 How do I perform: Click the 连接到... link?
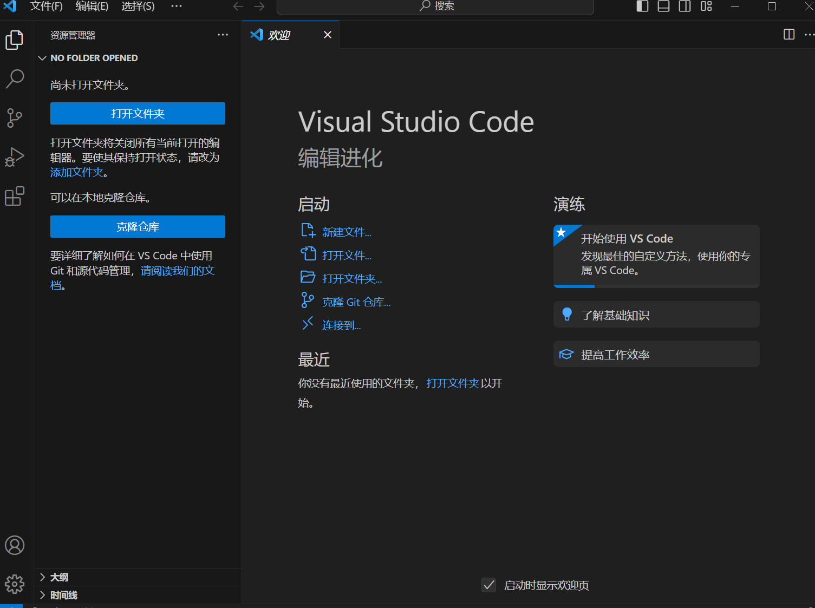(341, 325)
